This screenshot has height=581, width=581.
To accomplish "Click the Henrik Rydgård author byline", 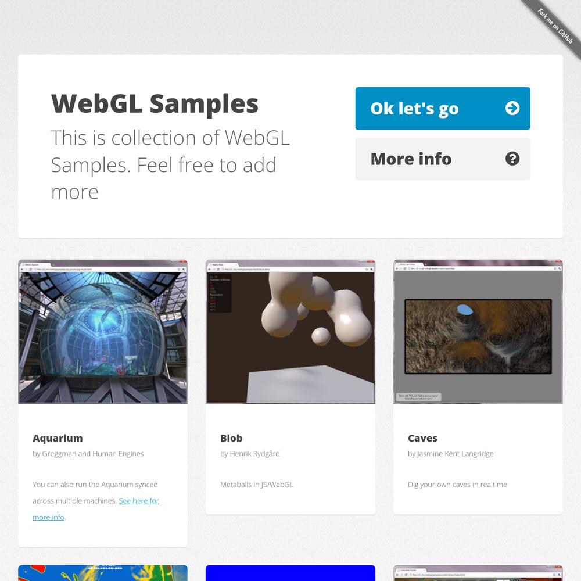I will coord(250,454).
